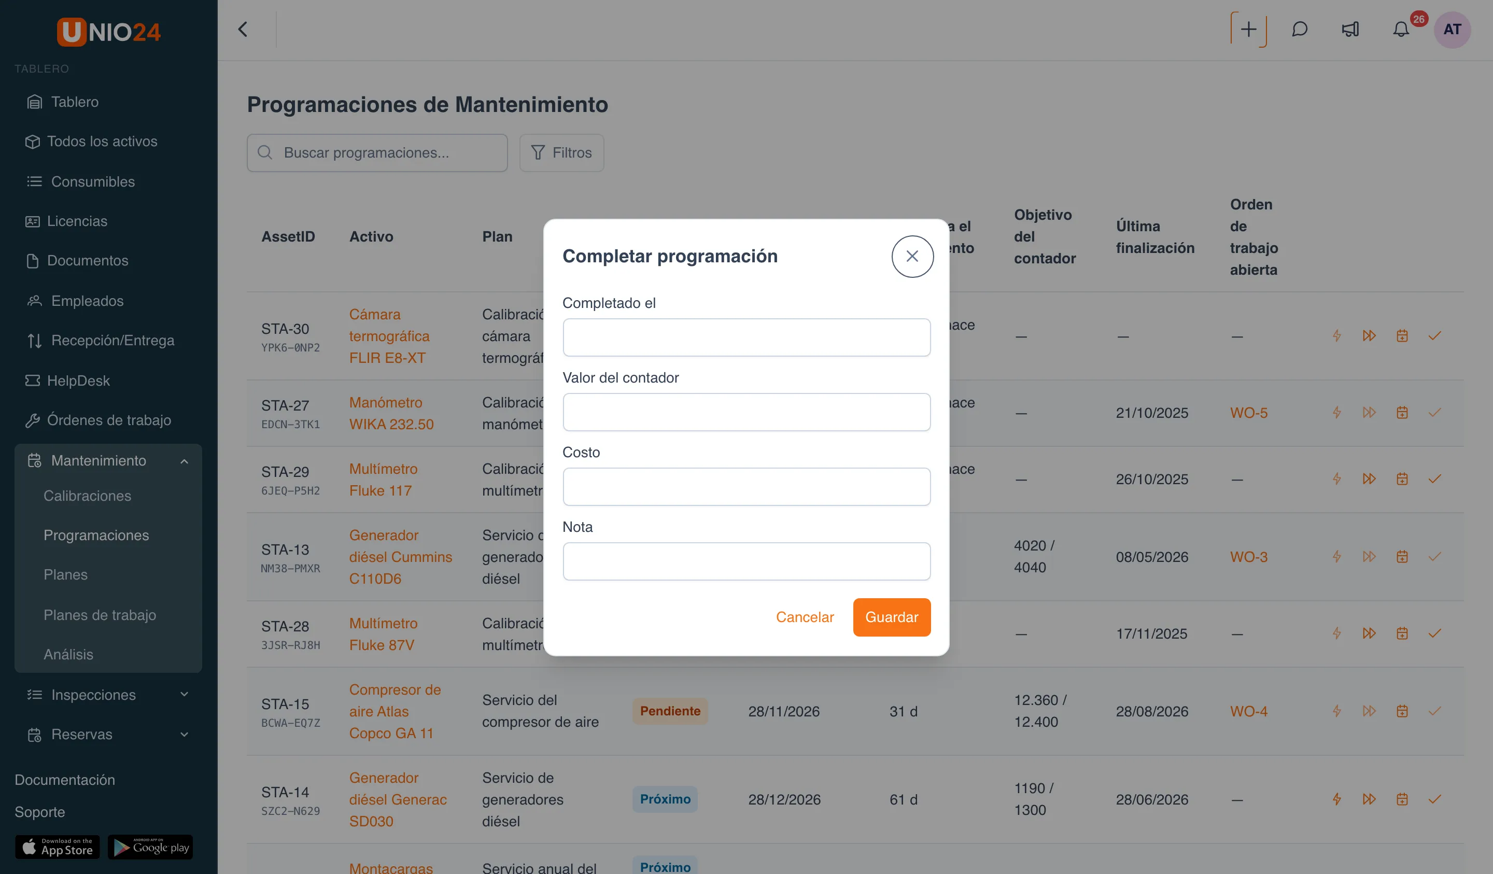Click complete checkmark for STA-30 row
Viewport: 1493px width, 874px height.
(x=1434, y=336)
